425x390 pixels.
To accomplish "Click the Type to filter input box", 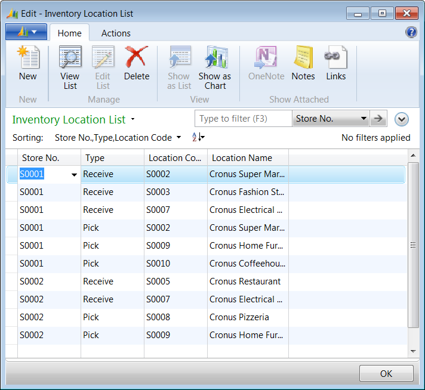I will pyautogui.click(x=244, y=119).
